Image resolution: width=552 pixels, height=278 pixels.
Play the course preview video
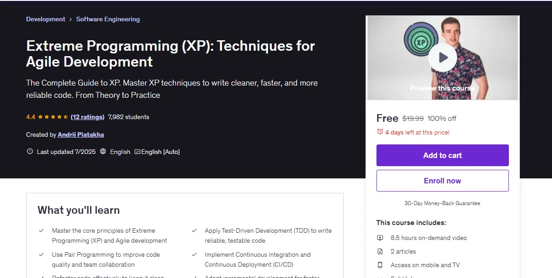point(442,58)
